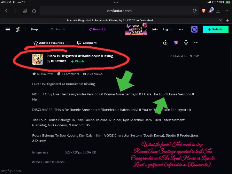Add deviation to Favourites

[49, 43]
